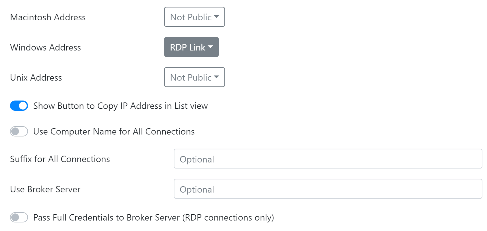The width and height of the screenshot is (487, 231).
Task: Open the Unix Address visibility dropdown
Action: [194, 77]
